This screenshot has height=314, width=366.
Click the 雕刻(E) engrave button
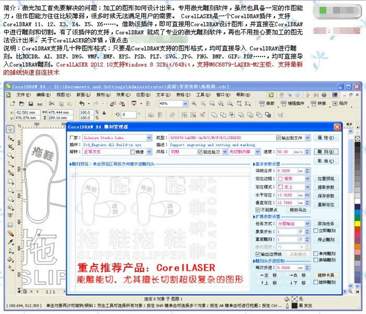click(x=326, y=152)
